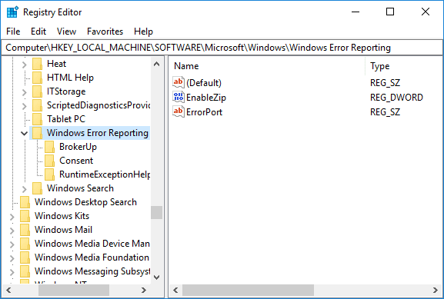Click the tree pane scroll left arrow

8,290
